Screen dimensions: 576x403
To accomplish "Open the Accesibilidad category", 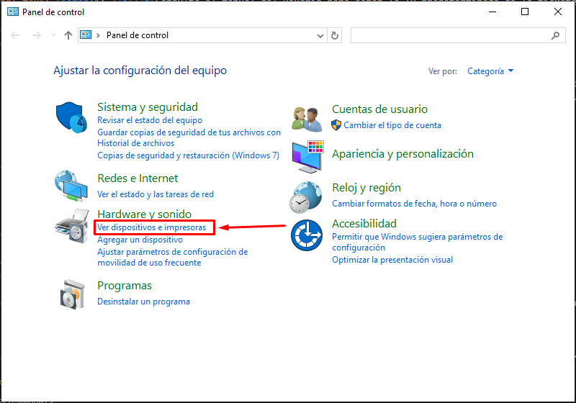I will [364, 223].
